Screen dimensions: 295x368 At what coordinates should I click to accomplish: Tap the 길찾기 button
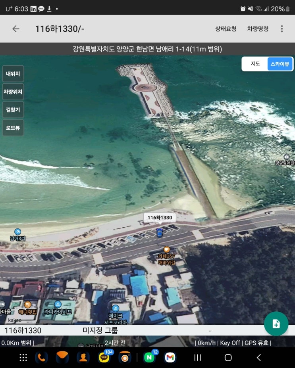coord(13,109)
